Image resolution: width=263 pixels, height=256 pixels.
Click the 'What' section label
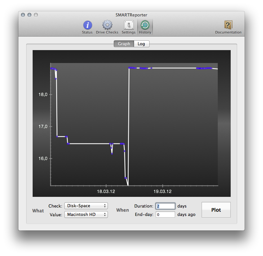pos(38,211)
